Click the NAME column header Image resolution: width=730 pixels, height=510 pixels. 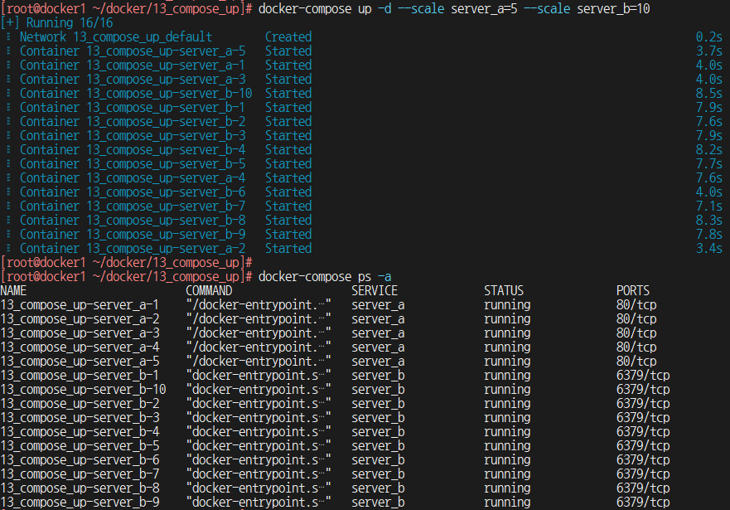(13, 290)
